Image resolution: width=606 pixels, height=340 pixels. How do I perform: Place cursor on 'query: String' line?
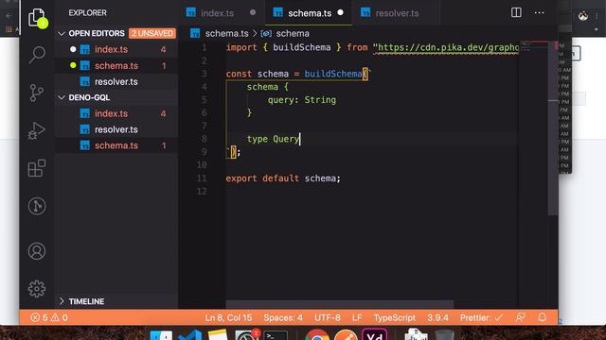[301, 100]
